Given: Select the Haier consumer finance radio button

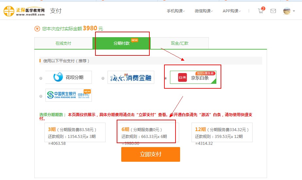Looking at the screenshot, I should 103,78.
